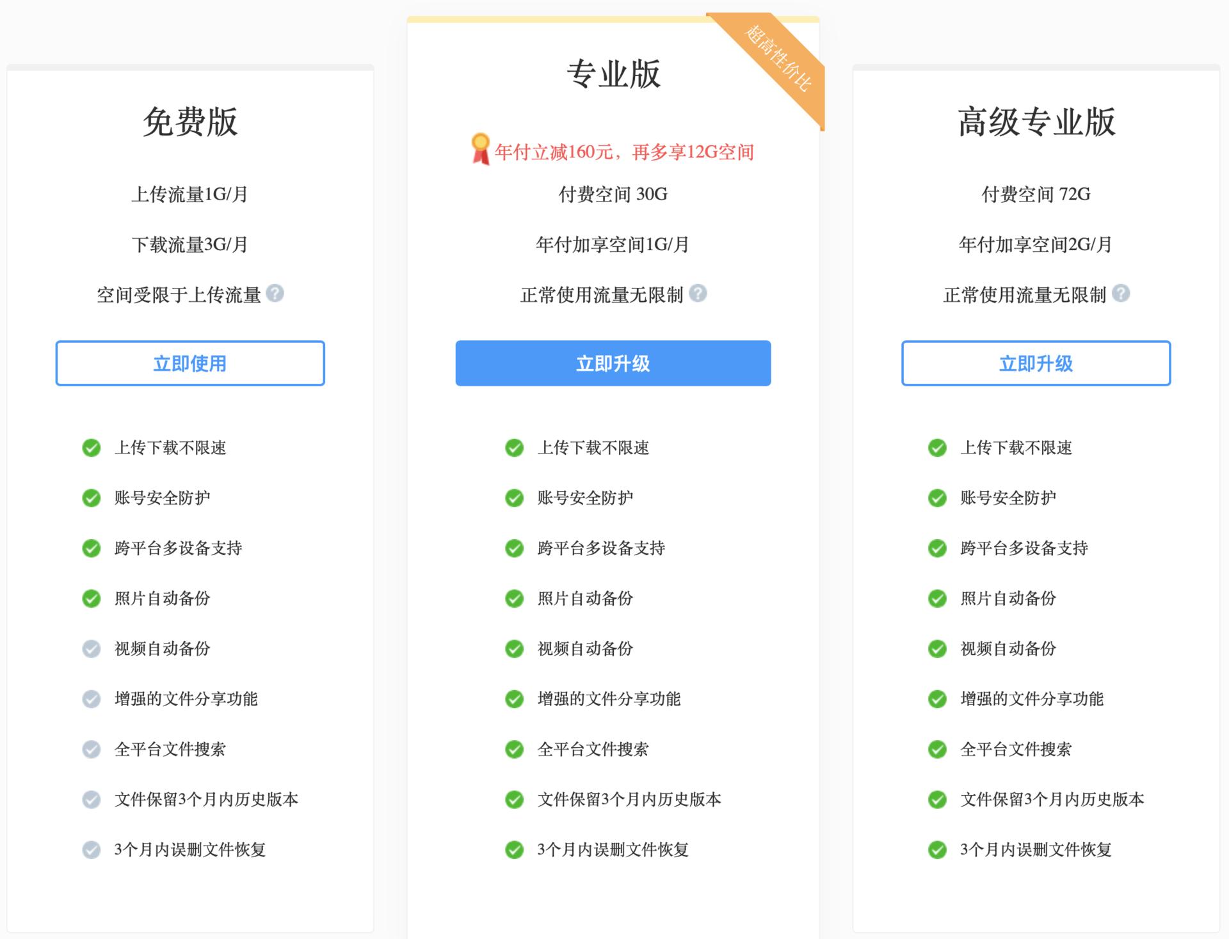The width and height of the screenshot is (1229, 939).
Task: Click grey check icon for 免费版 视频自动备份
Action: point(92,649)
